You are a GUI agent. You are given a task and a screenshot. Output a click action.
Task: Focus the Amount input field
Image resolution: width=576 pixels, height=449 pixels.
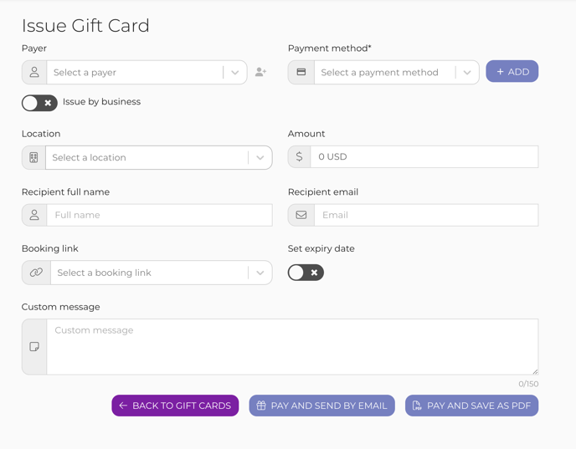point(424,156)
